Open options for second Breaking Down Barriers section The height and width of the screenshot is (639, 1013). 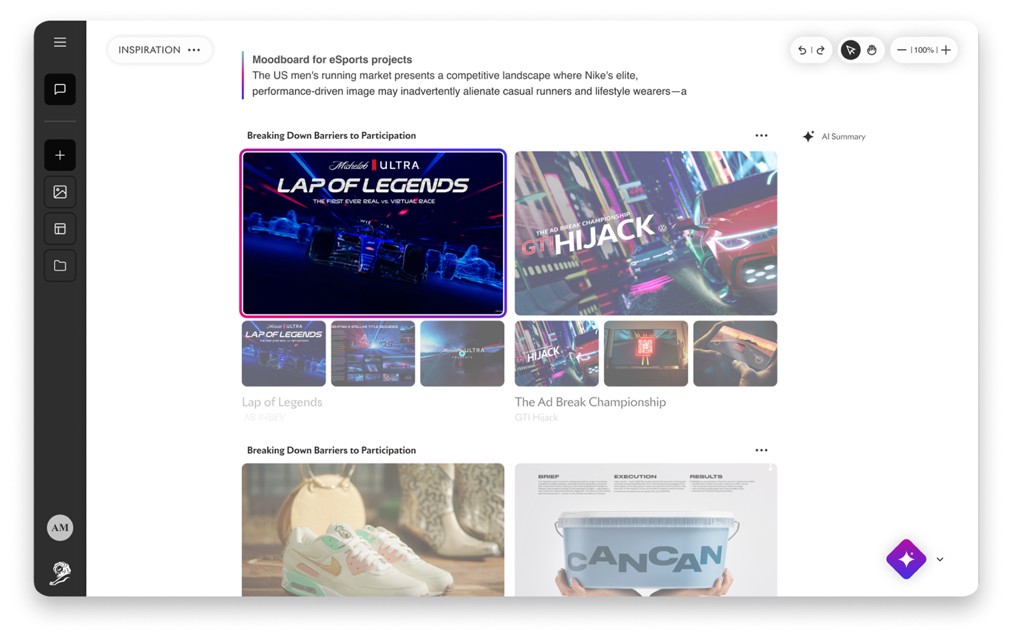pyautogui.click(x=761, y=450)
